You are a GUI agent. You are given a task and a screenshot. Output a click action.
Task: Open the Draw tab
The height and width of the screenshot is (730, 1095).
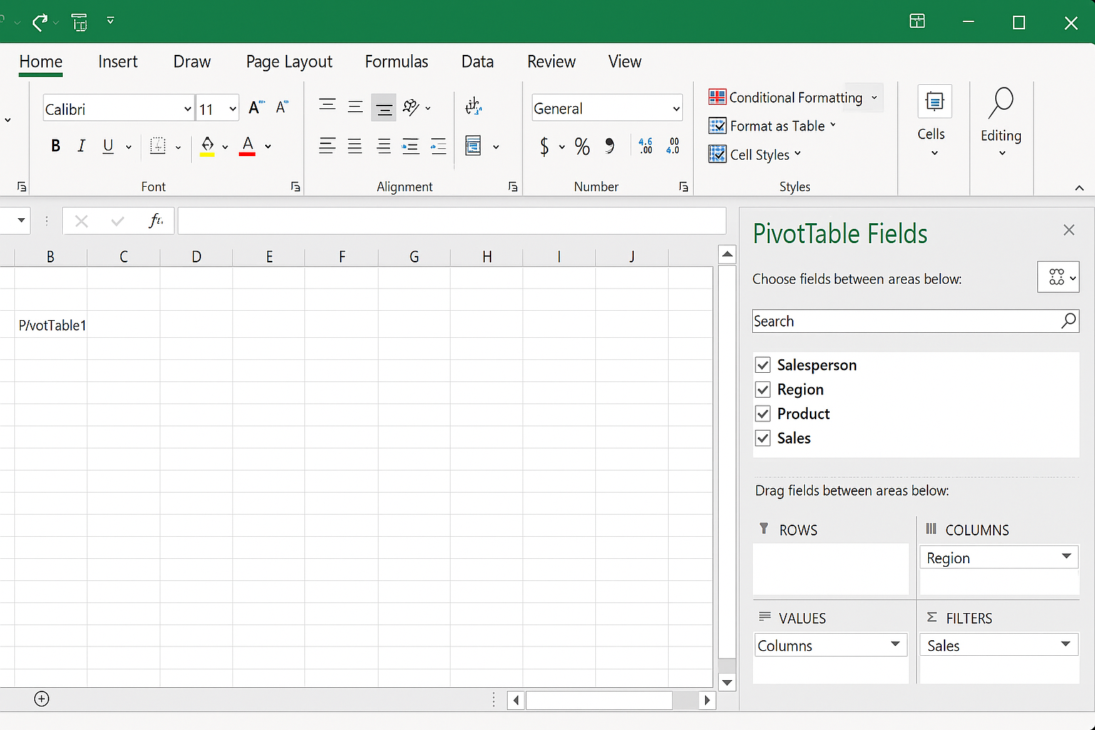tap(192, 62)
